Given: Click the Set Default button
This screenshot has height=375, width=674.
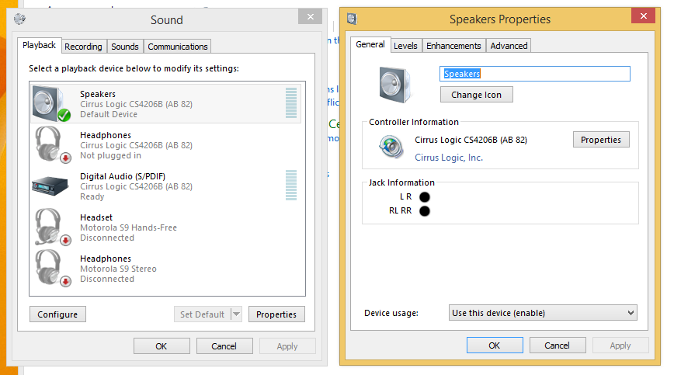Looking at the screenshot, I should [x=203, y=314].
